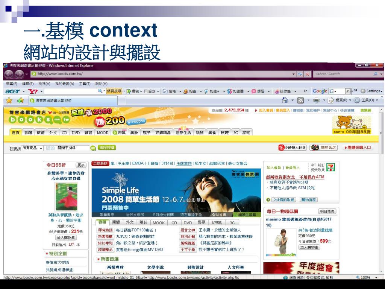Expand the toolbar overflow chevron before Google
Screen dimensions: 385x289
point(305,91)
